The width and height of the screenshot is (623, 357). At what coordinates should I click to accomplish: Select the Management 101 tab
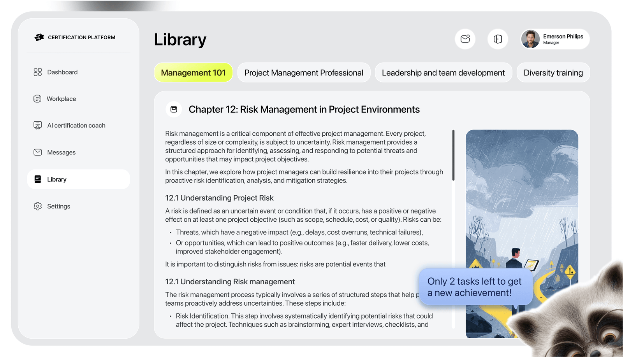(193, 73)
